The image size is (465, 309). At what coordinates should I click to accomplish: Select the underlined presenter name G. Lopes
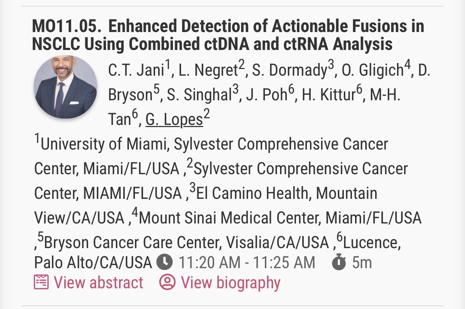pyautogui.click(x=174, y=120)
